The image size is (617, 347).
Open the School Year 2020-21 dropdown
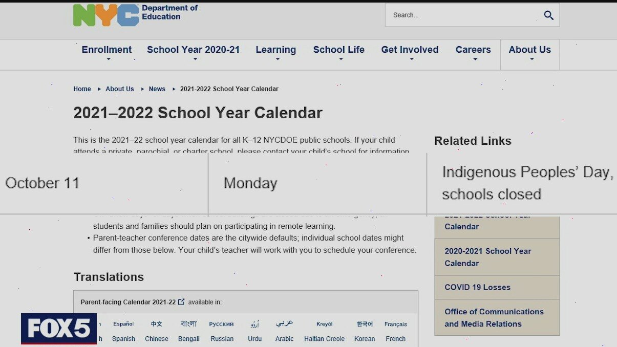pos(193,50)
